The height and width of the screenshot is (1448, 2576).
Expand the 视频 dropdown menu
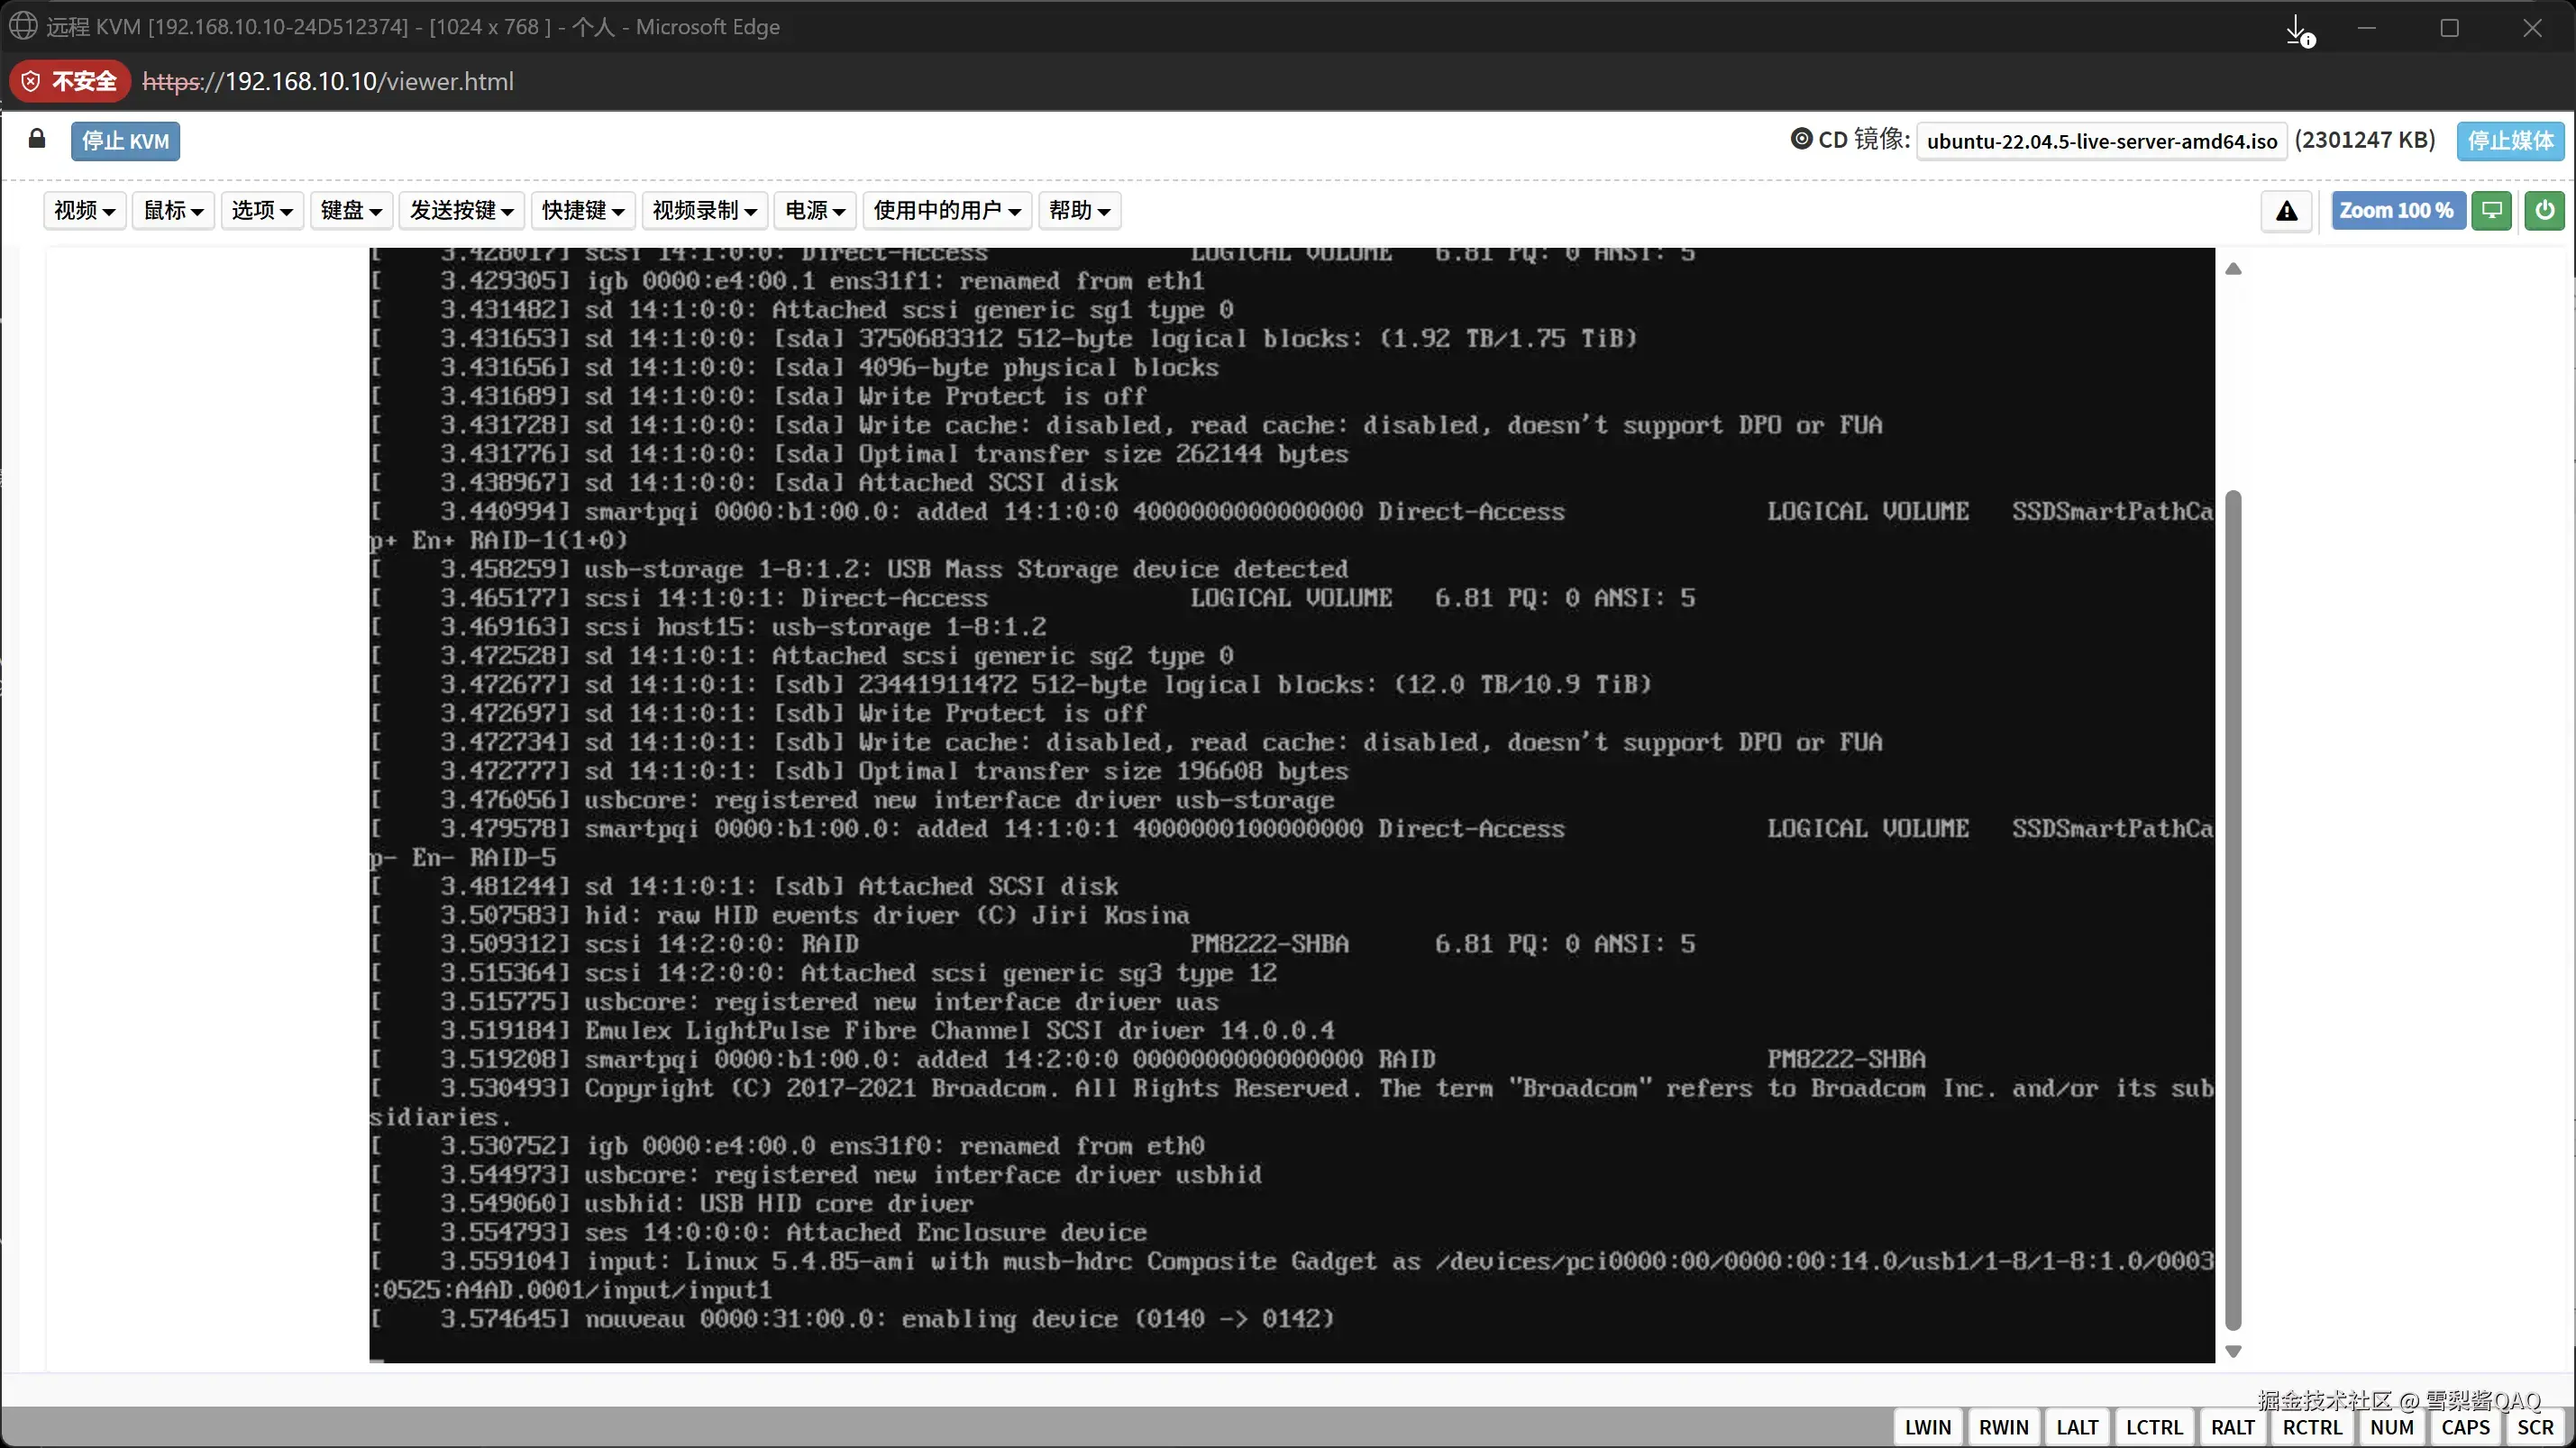pyautogui.click(x=84, y=210)
